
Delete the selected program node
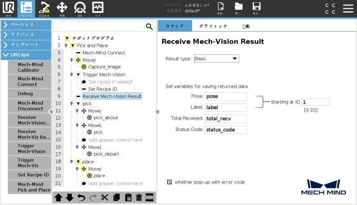tap(139, 197)
